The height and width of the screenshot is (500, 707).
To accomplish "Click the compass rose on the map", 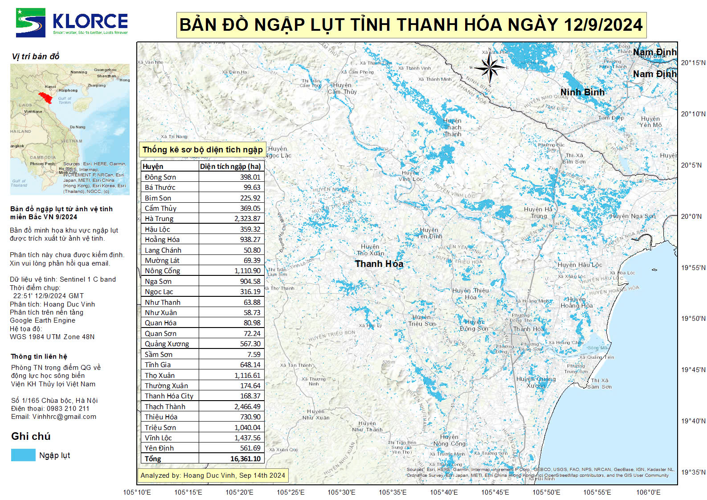I will pyautogui.click(x=490, y=68).
